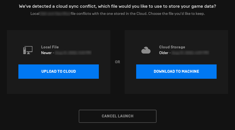Click empty area below Upload to Cloud button
235x130 pixels.
59,86
